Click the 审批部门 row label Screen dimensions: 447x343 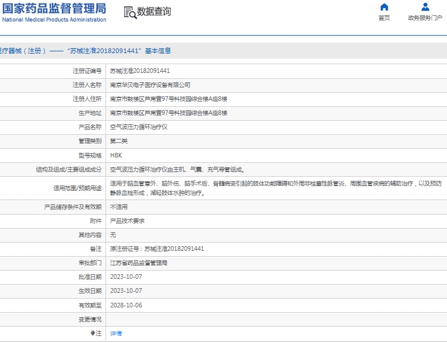click(90, 263)
